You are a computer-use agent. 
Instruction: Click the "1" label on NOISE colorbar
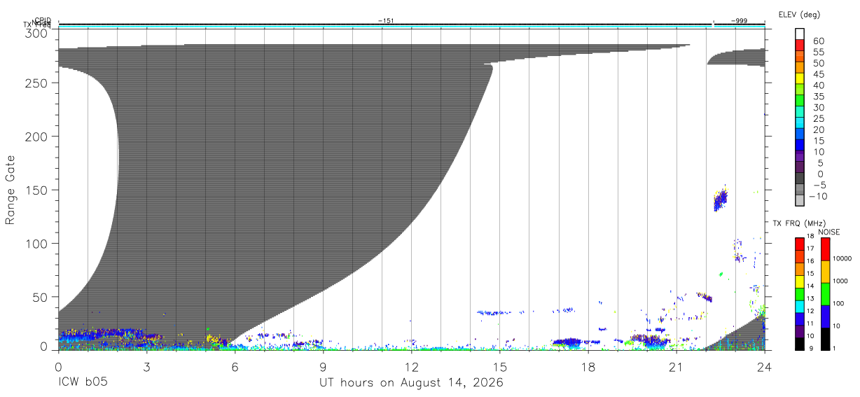click(x=833, y=349)
